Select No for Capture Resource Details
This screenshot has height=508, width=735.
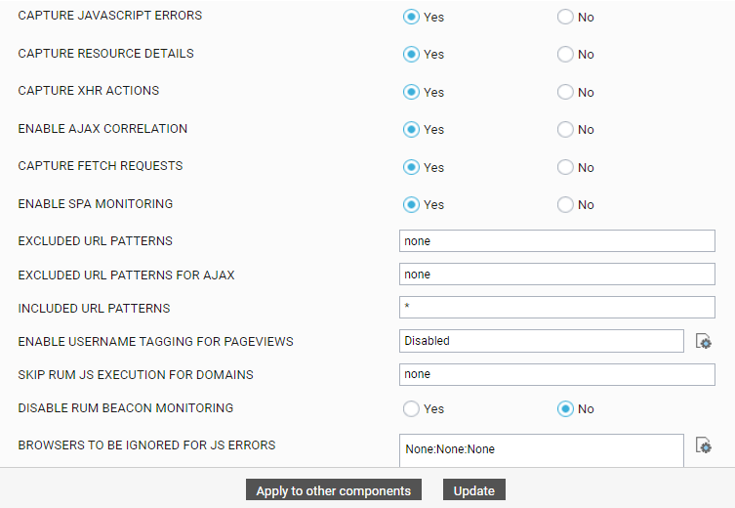click(x=565, y=55)
